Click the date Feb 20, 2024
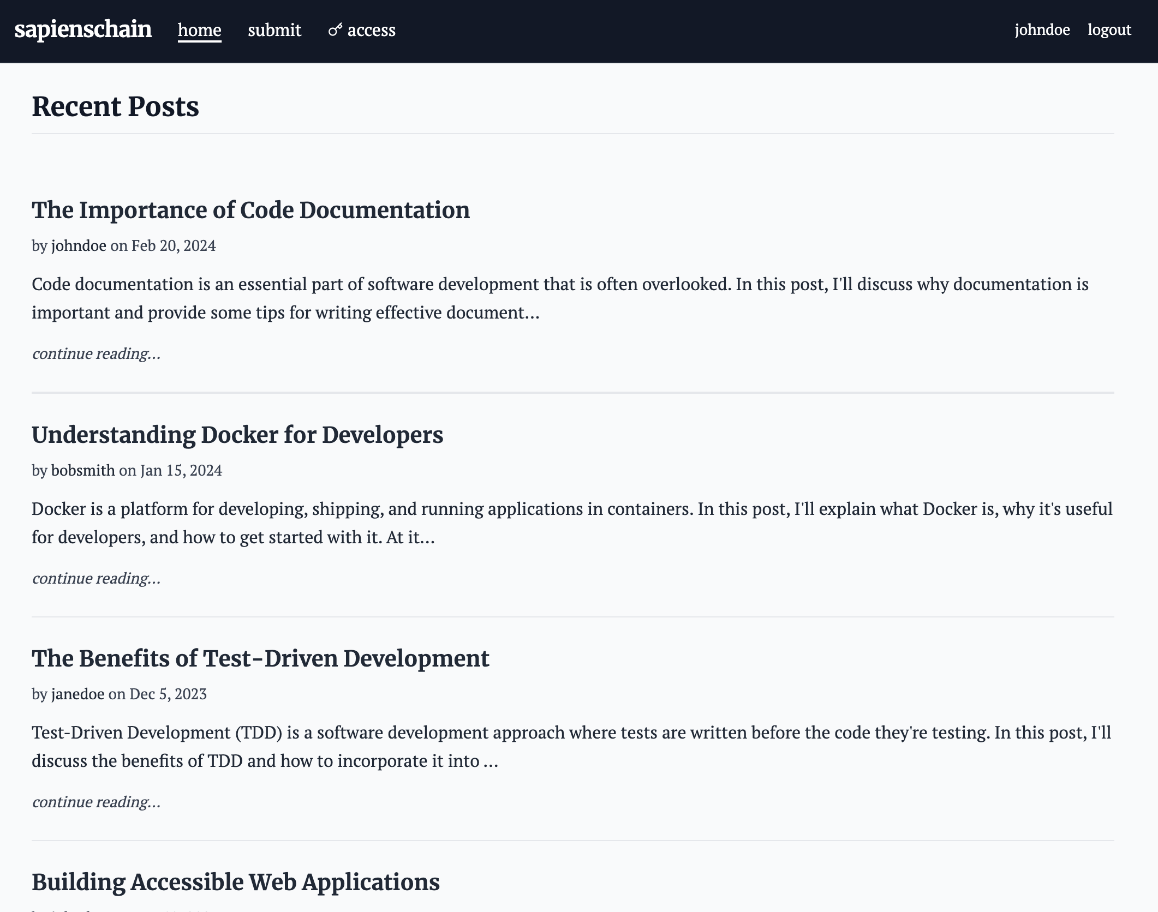This screenshot has width=1158, height=912. tap(174, 245)
